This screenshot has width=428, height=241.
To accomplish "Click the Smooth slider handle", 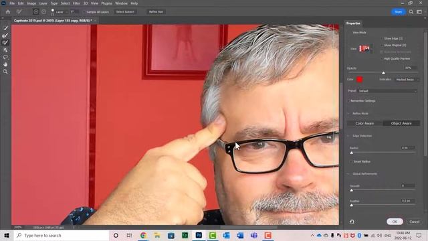I will [352, 190].
